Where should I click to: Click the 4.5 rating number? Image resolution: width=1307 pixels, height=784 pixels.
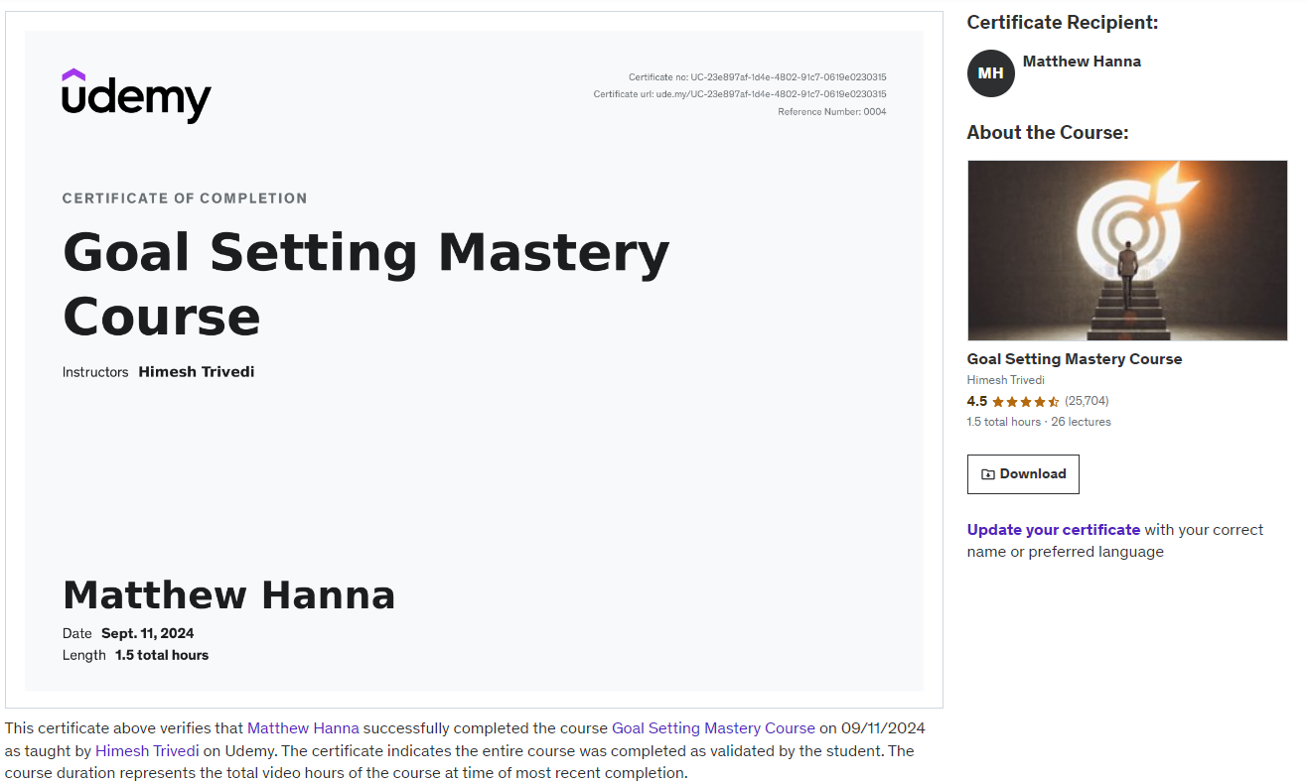click(x=977, y=402)
